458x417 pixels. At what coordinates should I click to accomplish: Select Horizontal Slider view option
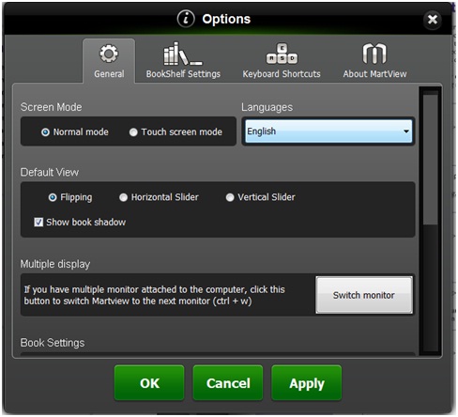point(123,197)
